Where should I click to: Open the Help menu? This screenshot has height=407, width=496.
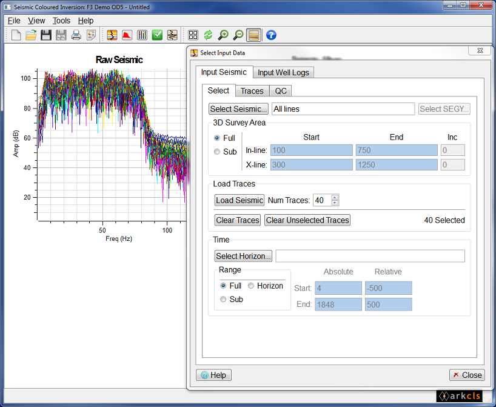pos(85,21)
